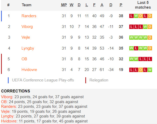Screen dimensions: 157x124
Task: Click the blue Conference League legend marker
Action: pos(8,80)
